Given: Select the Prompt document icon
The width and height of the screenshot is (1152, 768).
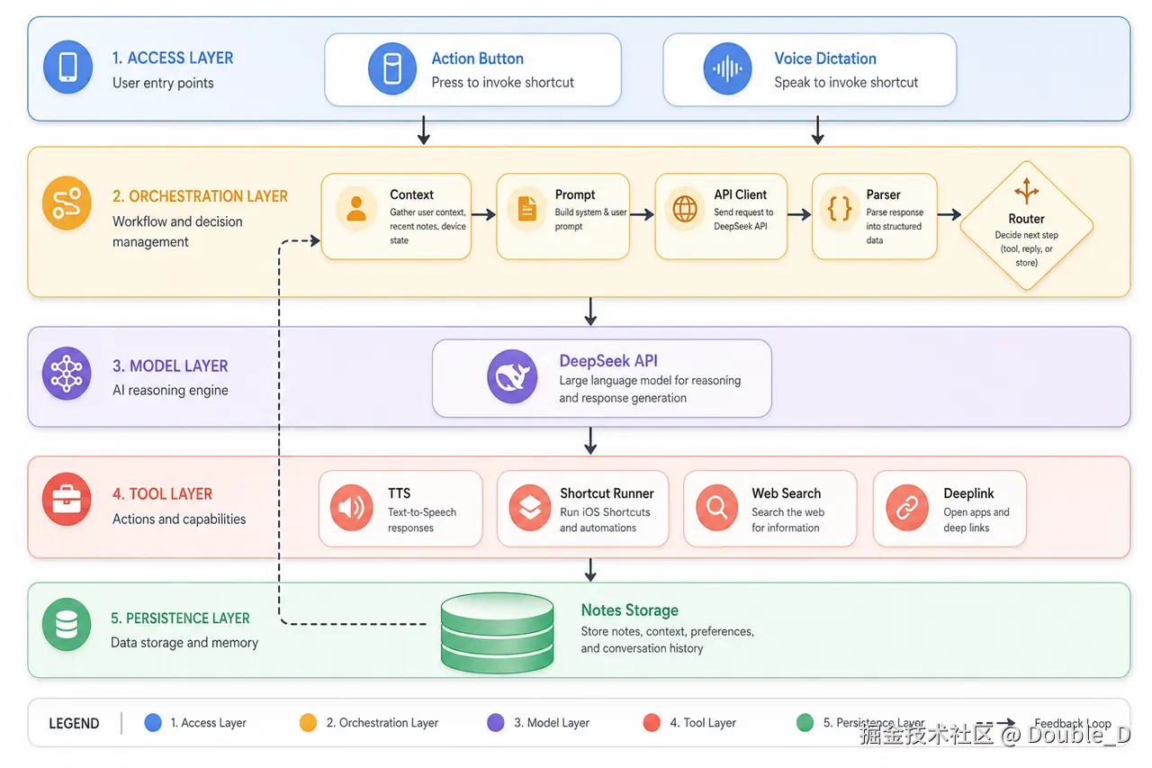Looking at the screenshot, I should 527,209.
